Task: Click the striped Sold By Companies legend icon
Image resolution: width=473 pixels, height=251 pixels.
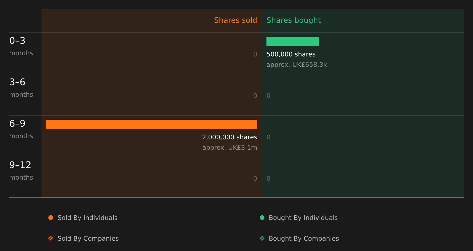Action: point(51,238)
